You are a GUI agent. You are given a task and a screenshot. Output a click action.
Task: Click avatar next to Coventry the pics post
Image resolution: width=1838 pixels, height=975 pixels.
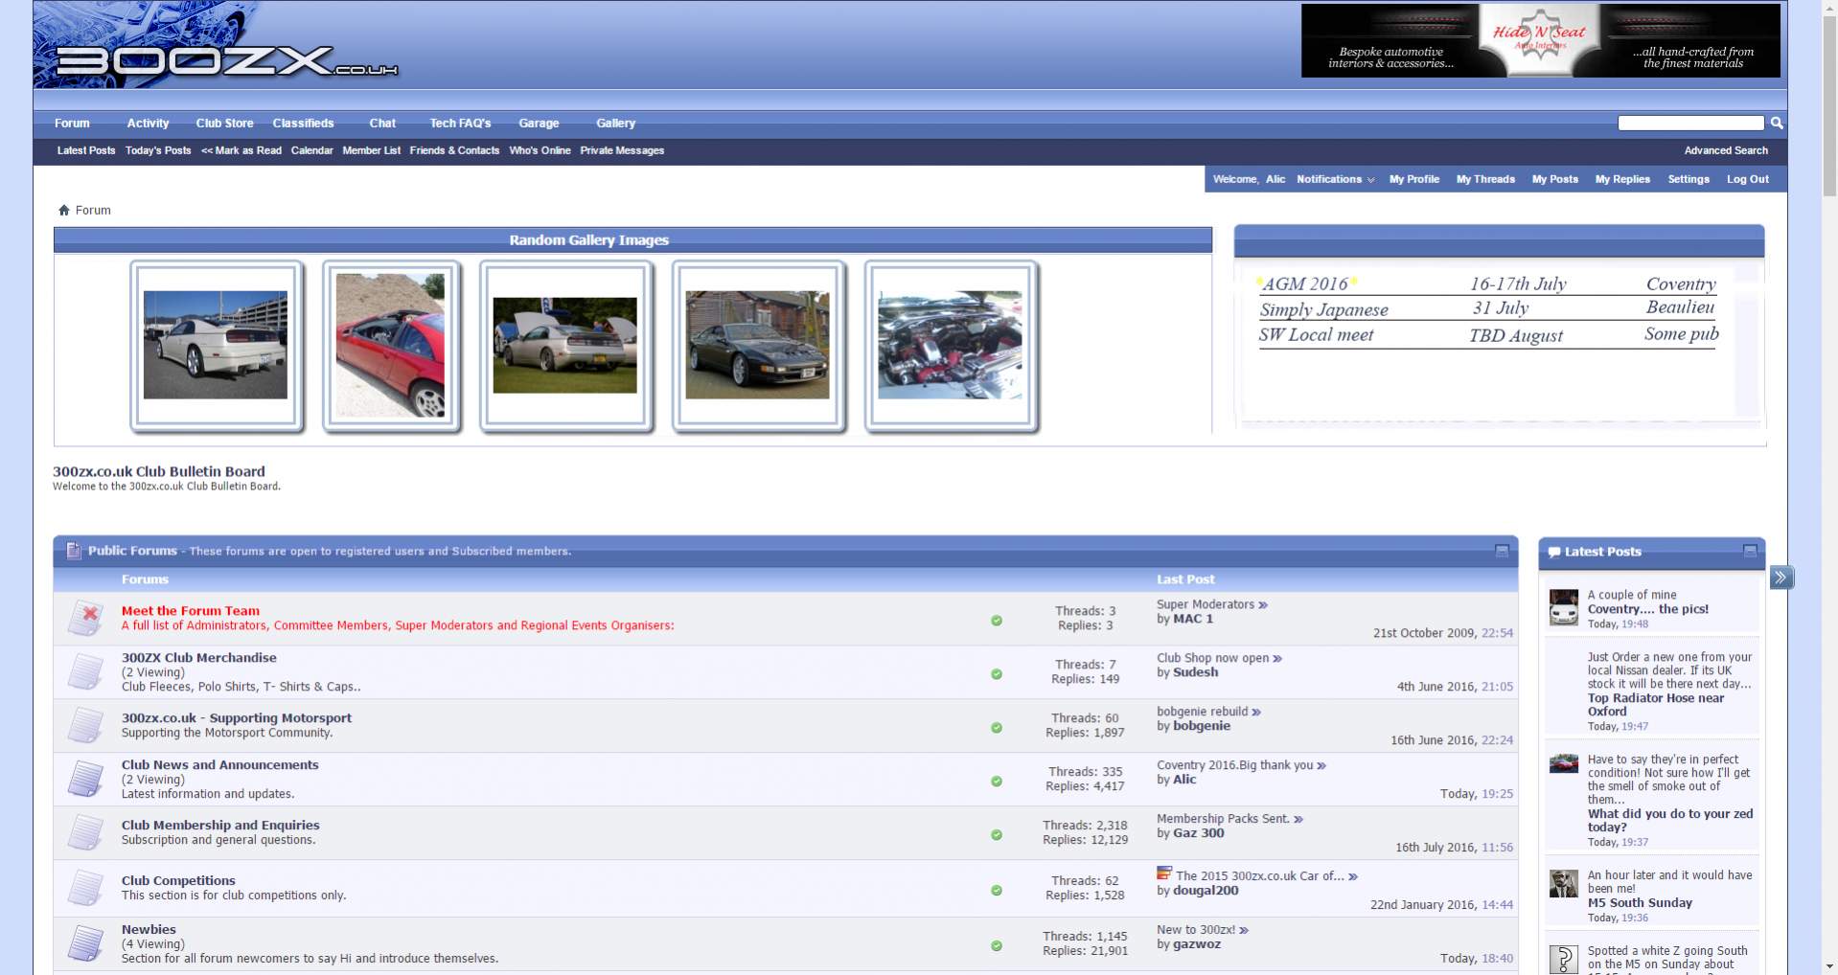click(x=1564, y=608)
